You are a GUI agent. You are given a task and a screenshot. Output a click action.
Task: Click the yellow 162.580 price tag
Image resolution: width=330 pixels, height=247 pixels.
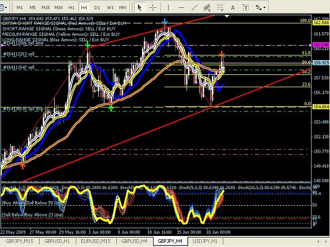(321, 23)
